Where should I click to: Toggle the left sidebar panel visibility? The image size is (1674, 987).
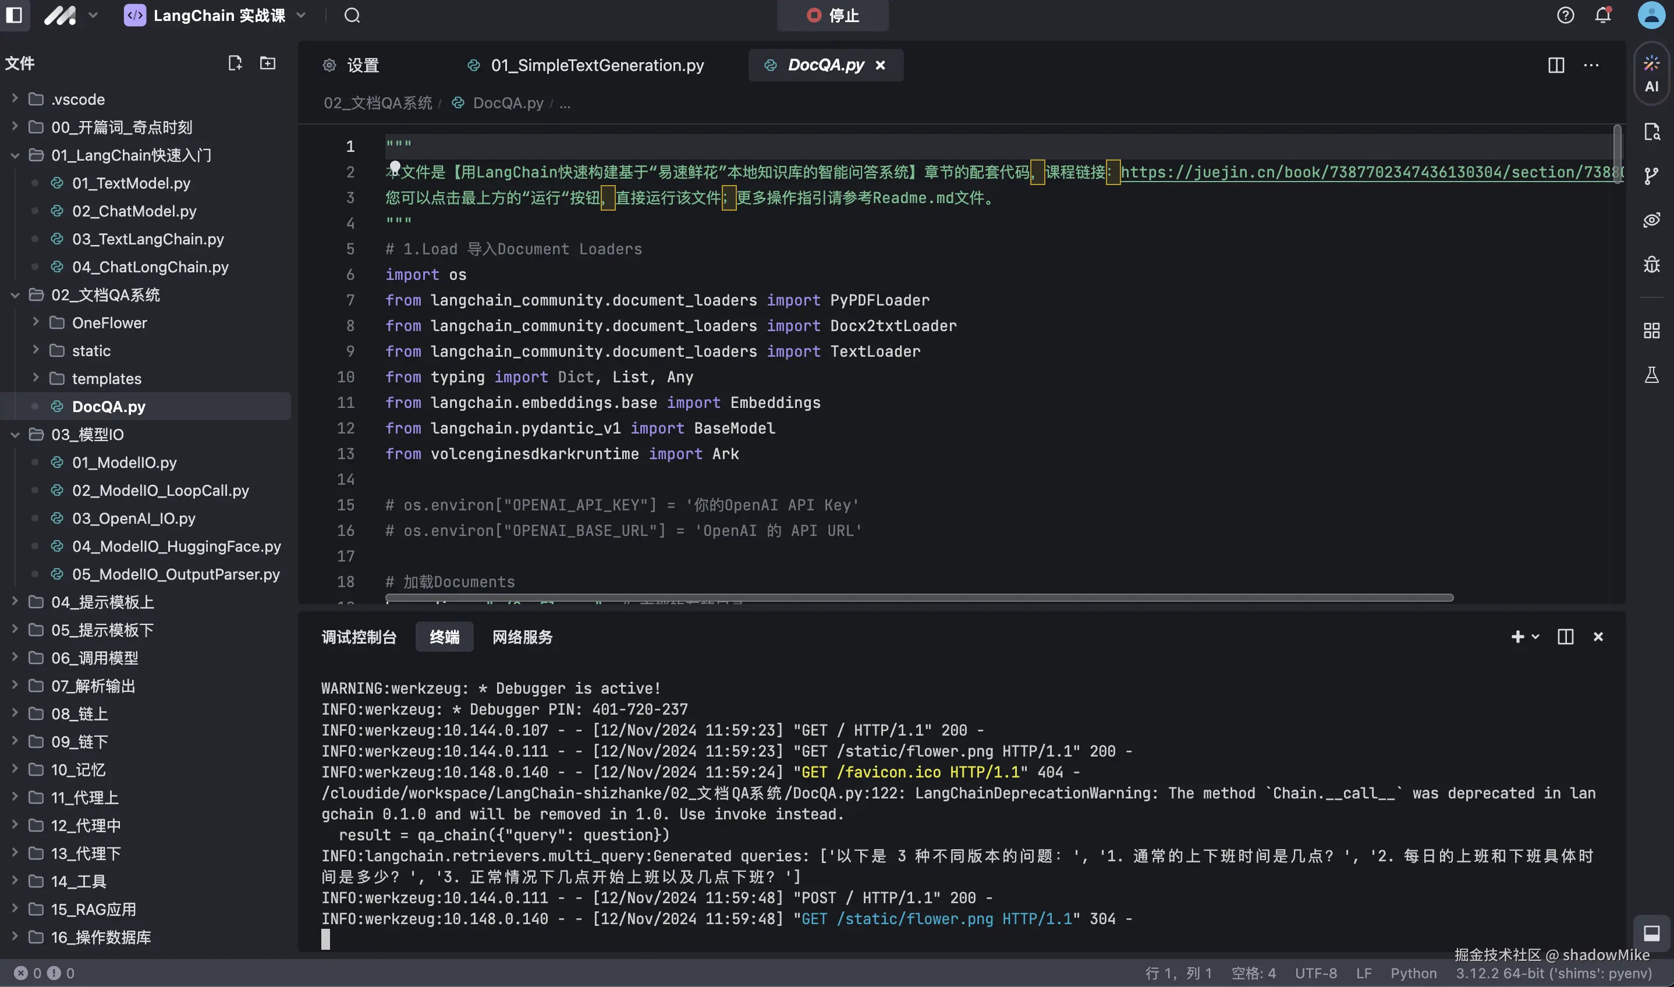point(14,15)
